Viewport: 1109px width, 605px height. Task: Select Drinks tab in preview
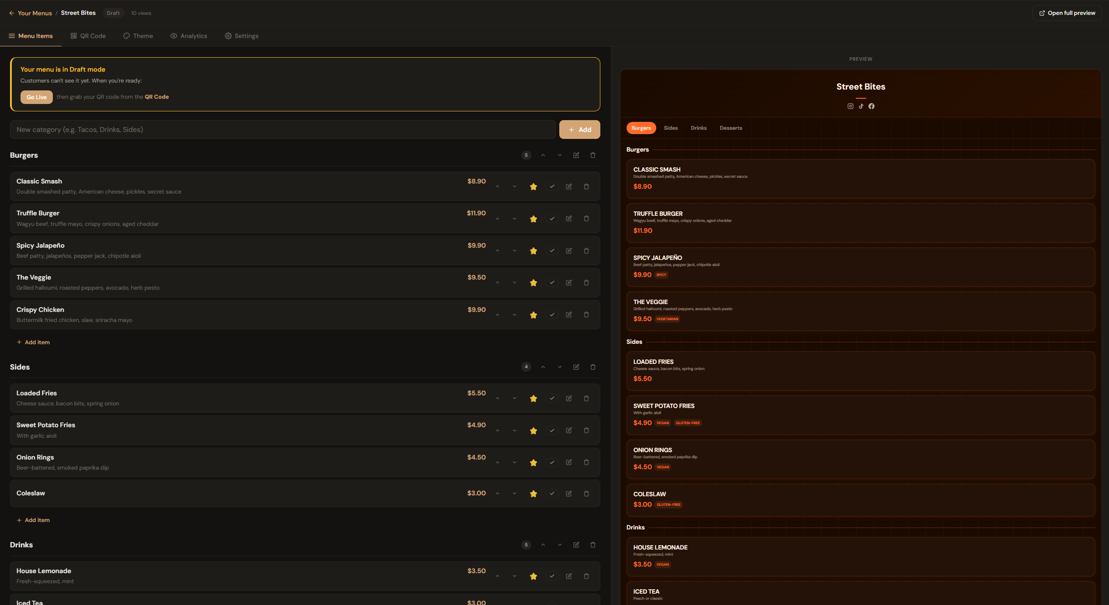pyautogui.click(x=699, y=128)
